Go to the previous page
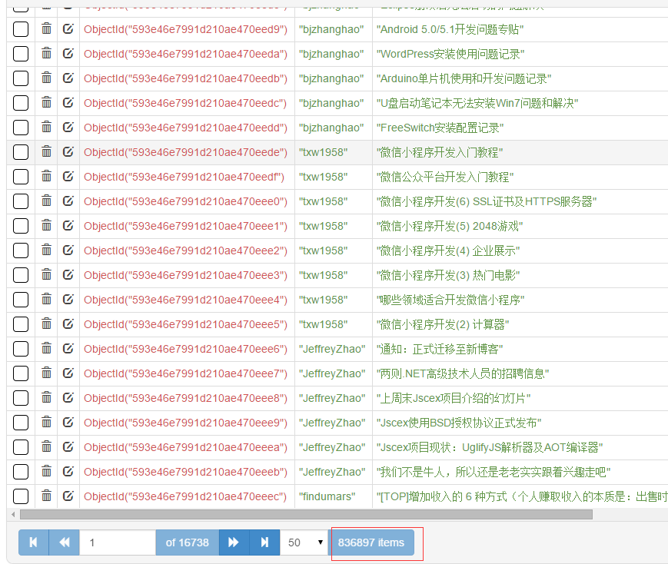Image resolution: width=668 pixels, height=564 pixels. pyautogui.click(x=65, y=542)
